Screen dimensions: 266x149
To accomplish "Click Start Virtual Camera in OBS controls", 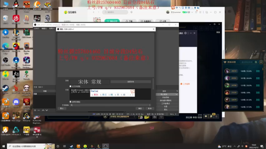I will pos(165,100).
